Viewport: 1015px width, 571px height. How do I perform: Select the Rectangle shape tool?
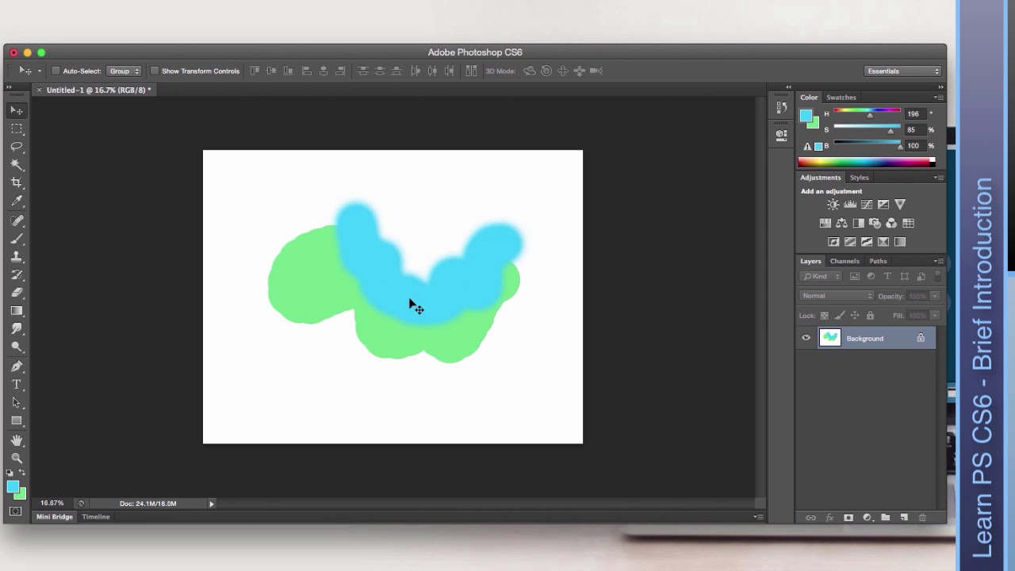tap(17, 421)
